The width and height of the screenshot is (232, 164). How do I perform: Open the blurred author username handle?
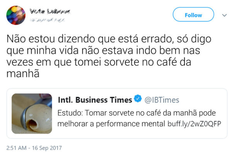(x=47, y=20)
